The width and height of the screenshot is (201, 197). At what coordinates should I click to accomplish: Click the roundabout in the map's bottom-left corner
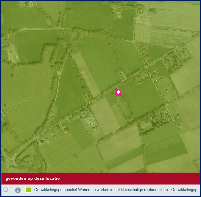(12, 162)
